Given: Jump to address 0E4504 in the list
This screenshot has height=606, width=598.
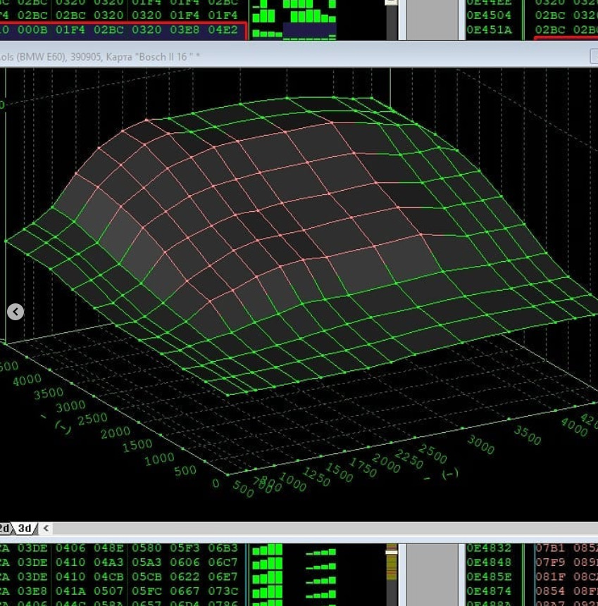Looking at the screenshot, I should tap(489, 15).
